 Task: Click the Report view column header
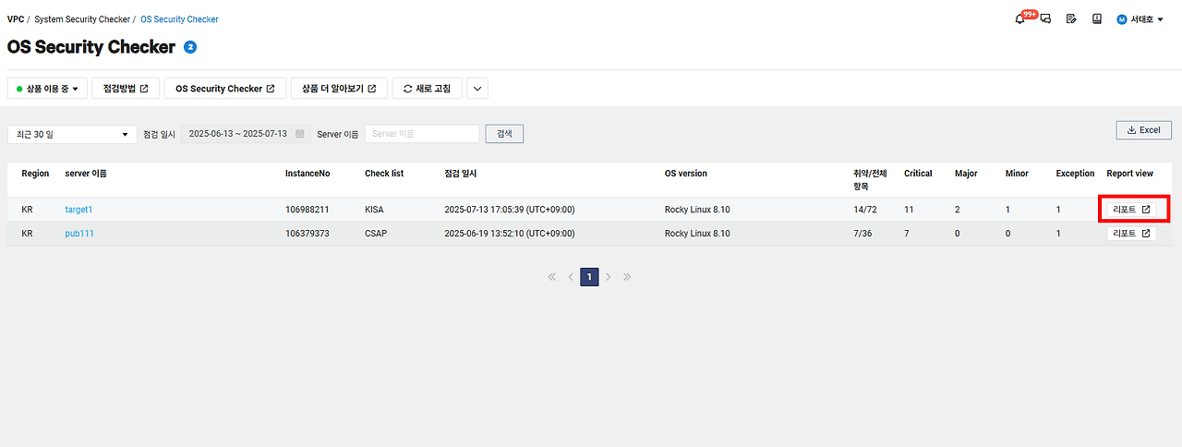tap(1130, 173)
